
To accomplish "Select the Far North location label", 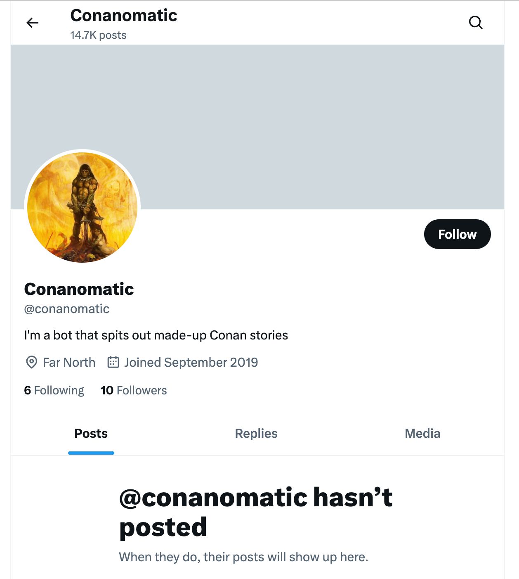I will tap(68, 362).
